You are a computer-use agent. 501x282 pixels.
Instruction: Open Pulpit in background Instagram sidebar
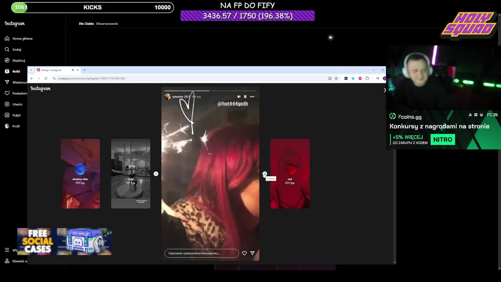tap(13, 115)
